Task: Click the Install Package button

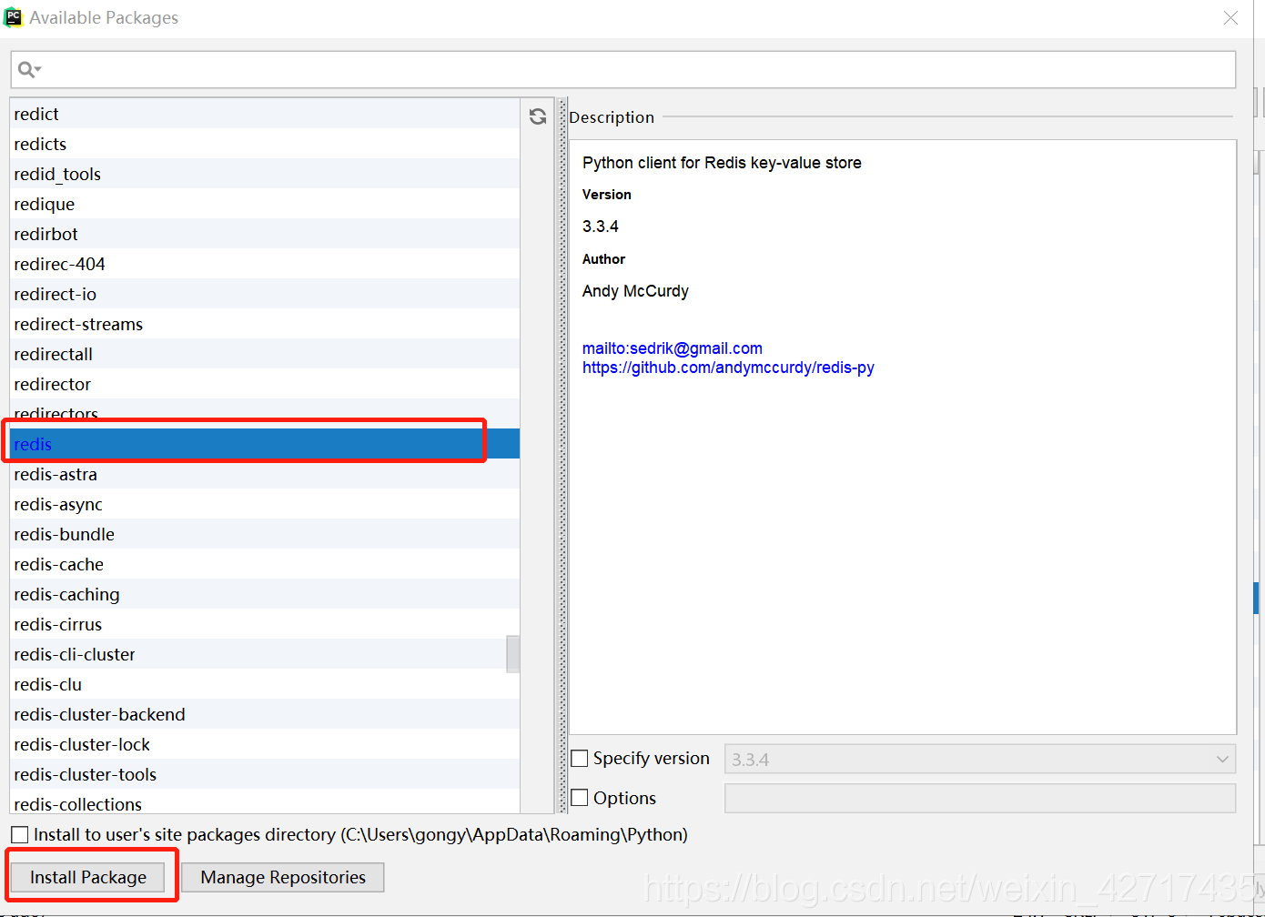Action: [88, 877]
